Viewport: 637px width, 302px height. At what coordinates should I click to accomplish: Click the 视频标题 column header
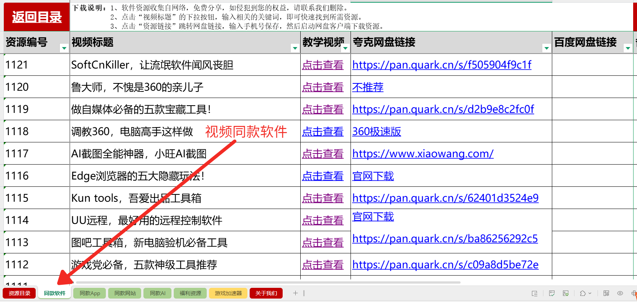185,42
